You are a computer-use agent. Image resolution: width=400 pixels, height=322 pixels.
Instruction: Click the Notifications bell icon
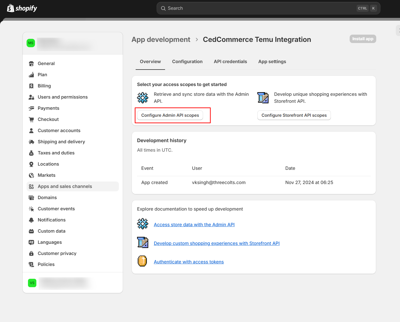coord(31,220)
